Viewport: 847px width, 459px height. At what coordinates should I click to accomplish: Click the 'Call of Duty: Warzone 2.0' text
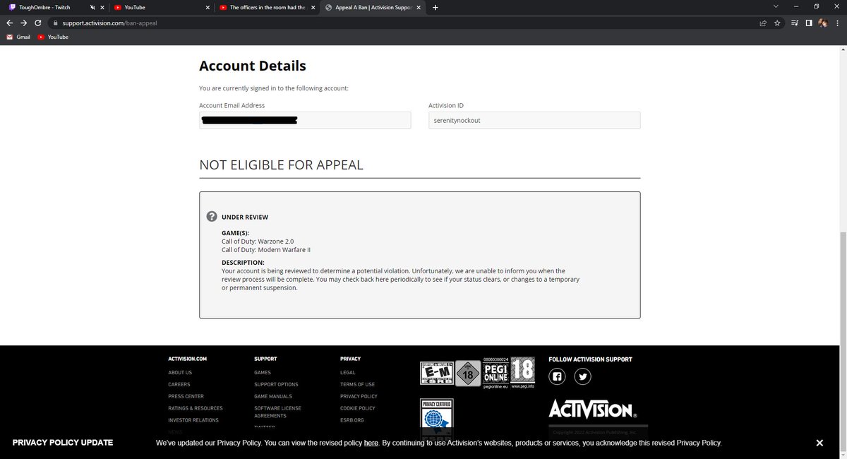(258, 242)
